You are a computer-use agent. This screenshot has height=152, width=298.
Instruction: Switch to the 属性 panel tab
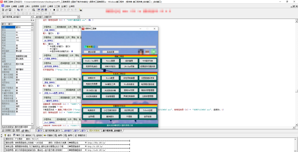coord(25,130)
